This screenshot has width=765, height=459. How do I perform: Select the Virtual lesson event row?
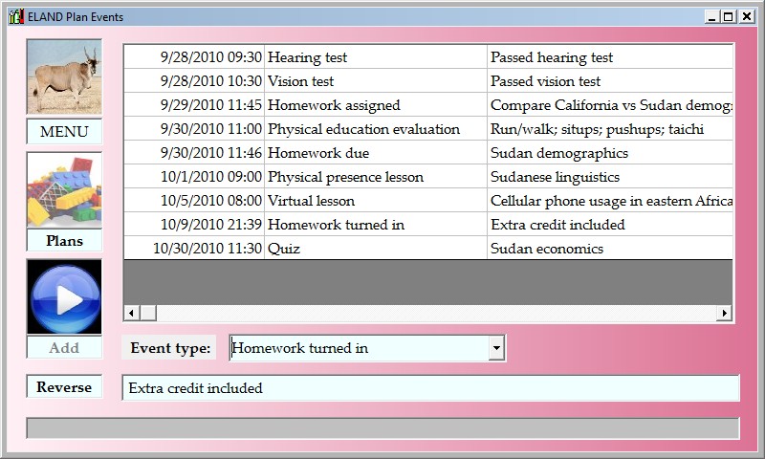(374, 201)
